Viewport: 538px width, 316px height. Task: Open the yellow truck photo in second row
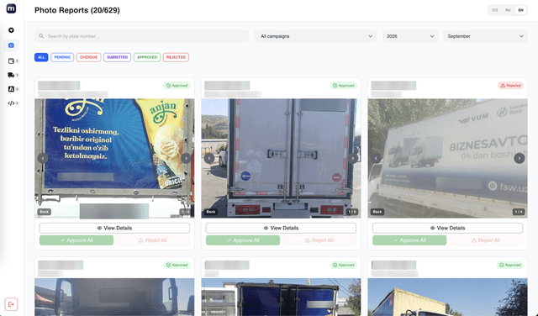447,298
